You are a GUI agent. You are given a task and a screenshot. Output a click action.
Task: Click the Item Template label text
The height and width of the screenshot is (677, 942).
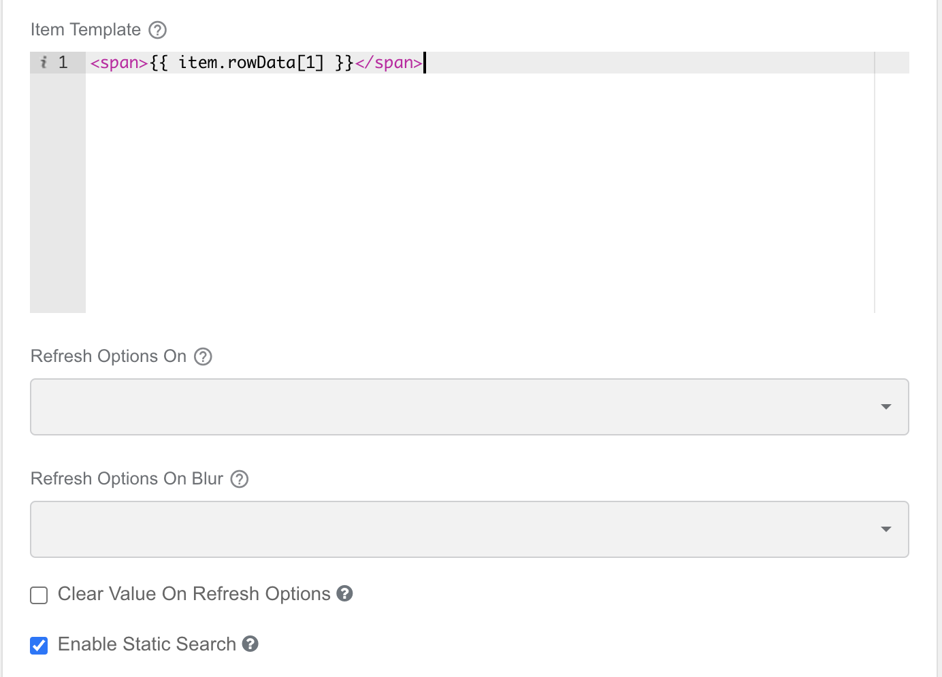(86, 30)
